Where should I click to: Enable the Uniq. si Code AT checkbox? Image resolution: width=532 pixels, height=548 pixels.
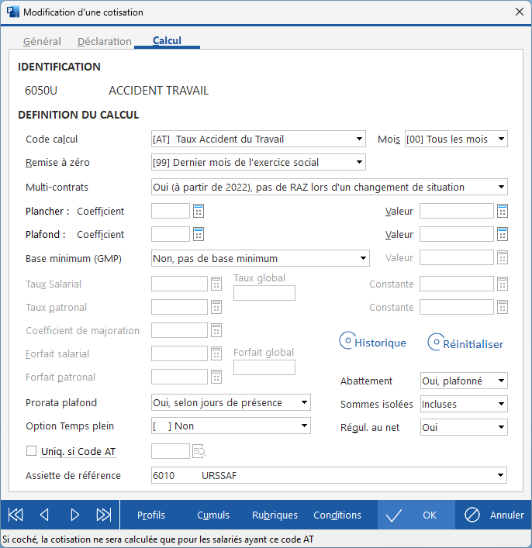pos(32,451)
